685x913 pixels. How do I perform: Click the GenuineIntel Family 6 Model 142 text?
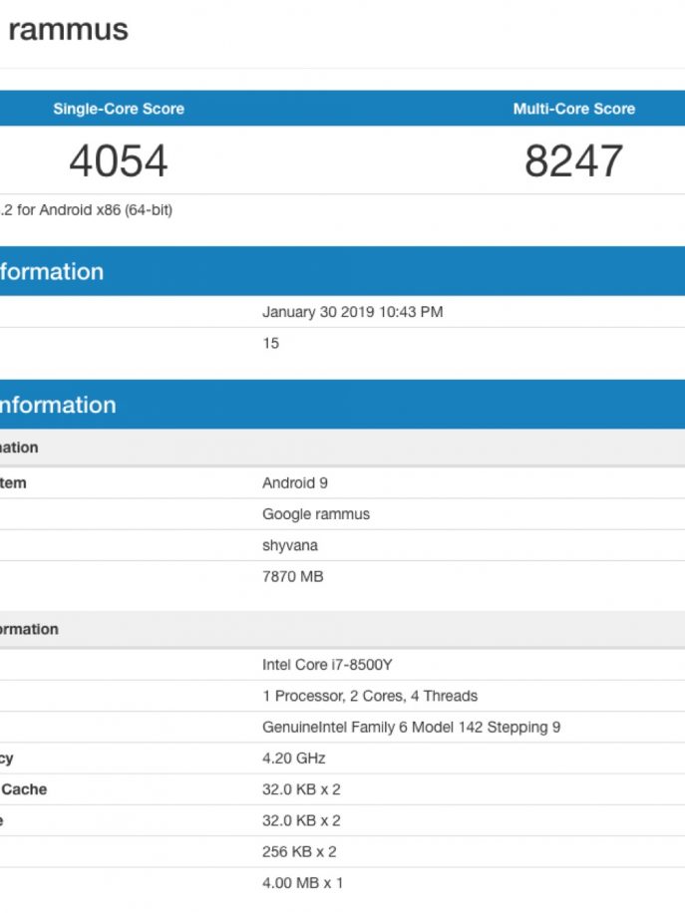(411, 727)
